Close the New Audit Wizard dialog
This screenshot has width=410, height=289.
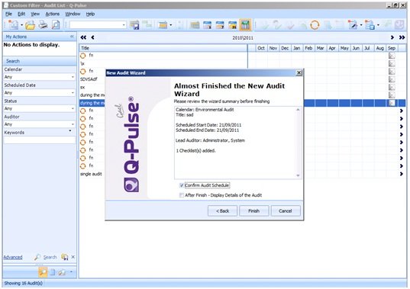coord(299,72)
